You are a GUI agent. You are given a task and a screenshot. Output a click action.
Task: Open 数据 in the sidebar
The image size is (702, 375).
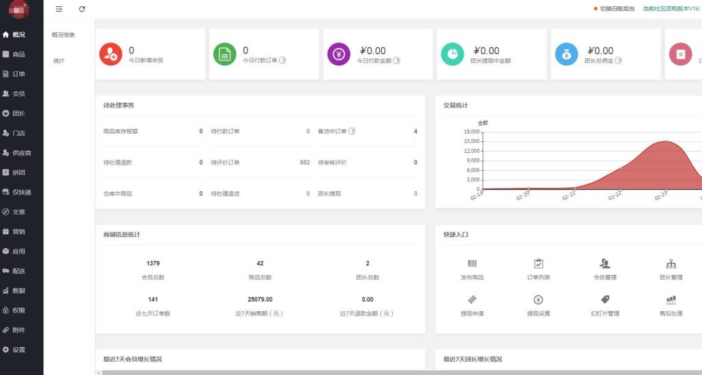(19, 291)
